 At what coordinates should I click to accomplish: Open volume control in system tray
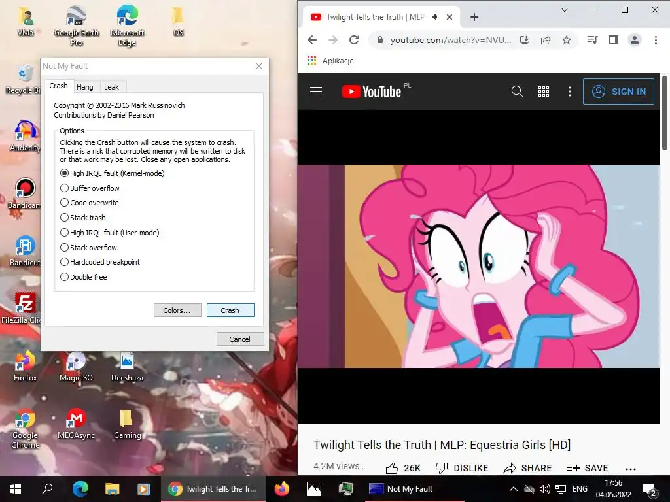point(544,489)
